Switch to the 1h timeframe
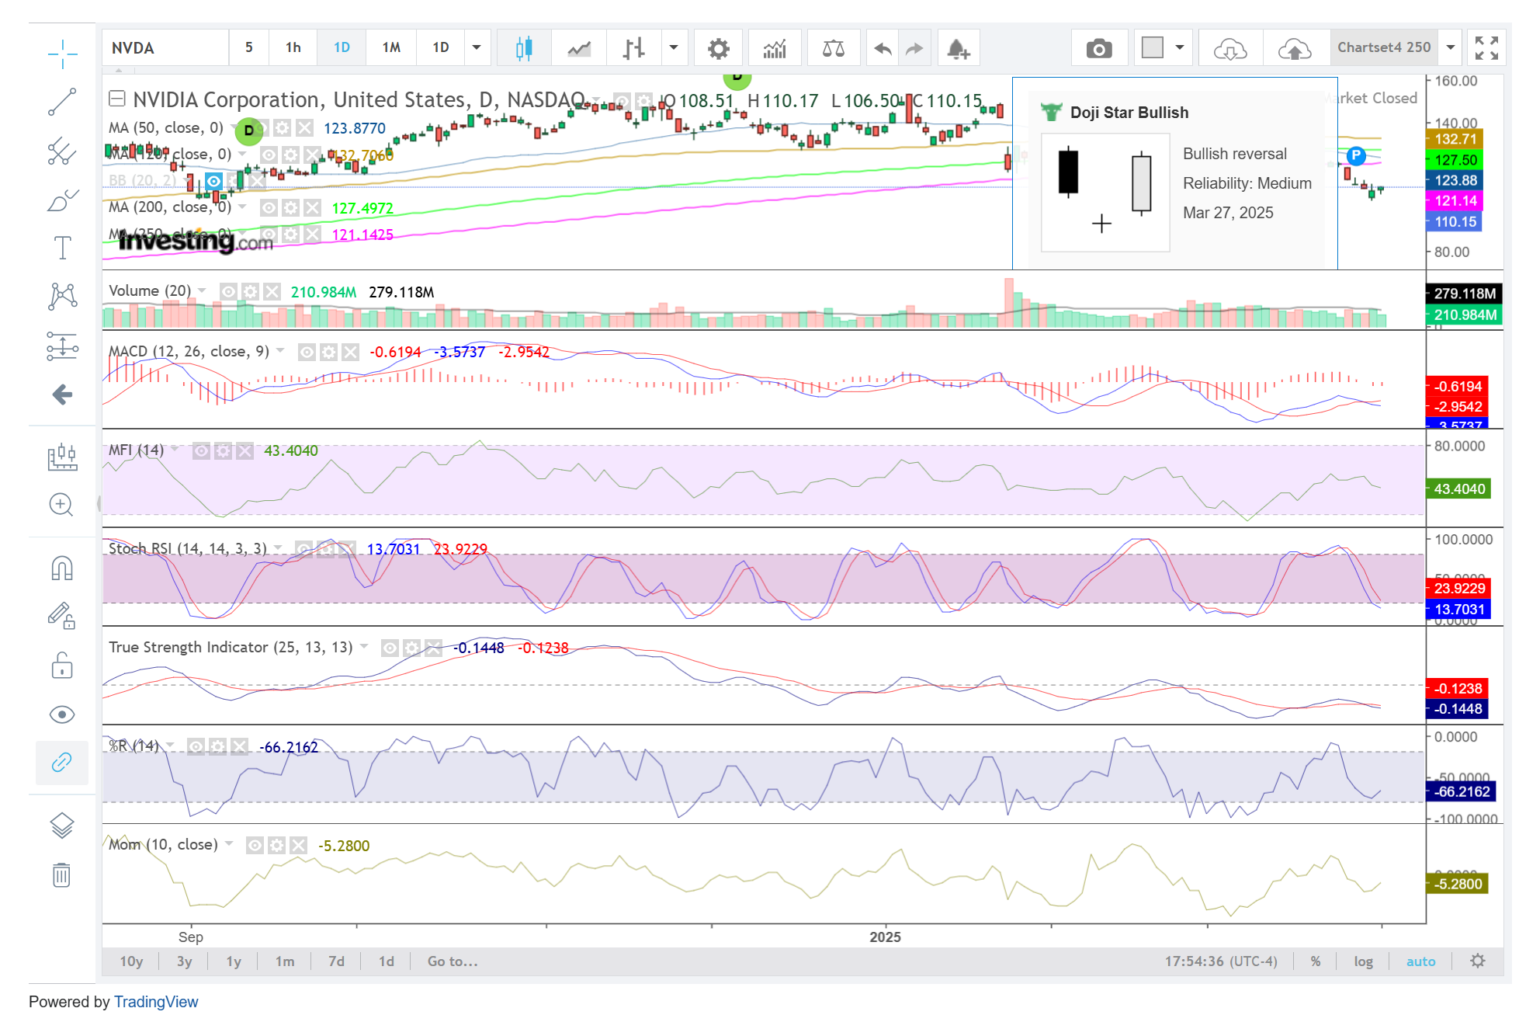 (x=293, y=47)
